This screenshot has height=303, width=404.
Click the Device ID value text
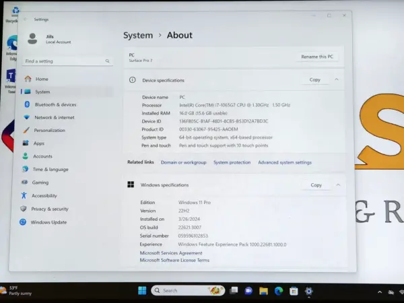click(x=224, y=121)
